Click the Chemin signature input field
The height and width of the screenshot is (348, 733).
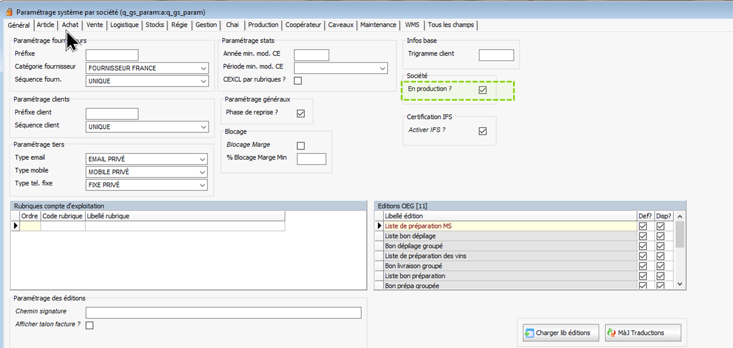[x=223, y=312]
